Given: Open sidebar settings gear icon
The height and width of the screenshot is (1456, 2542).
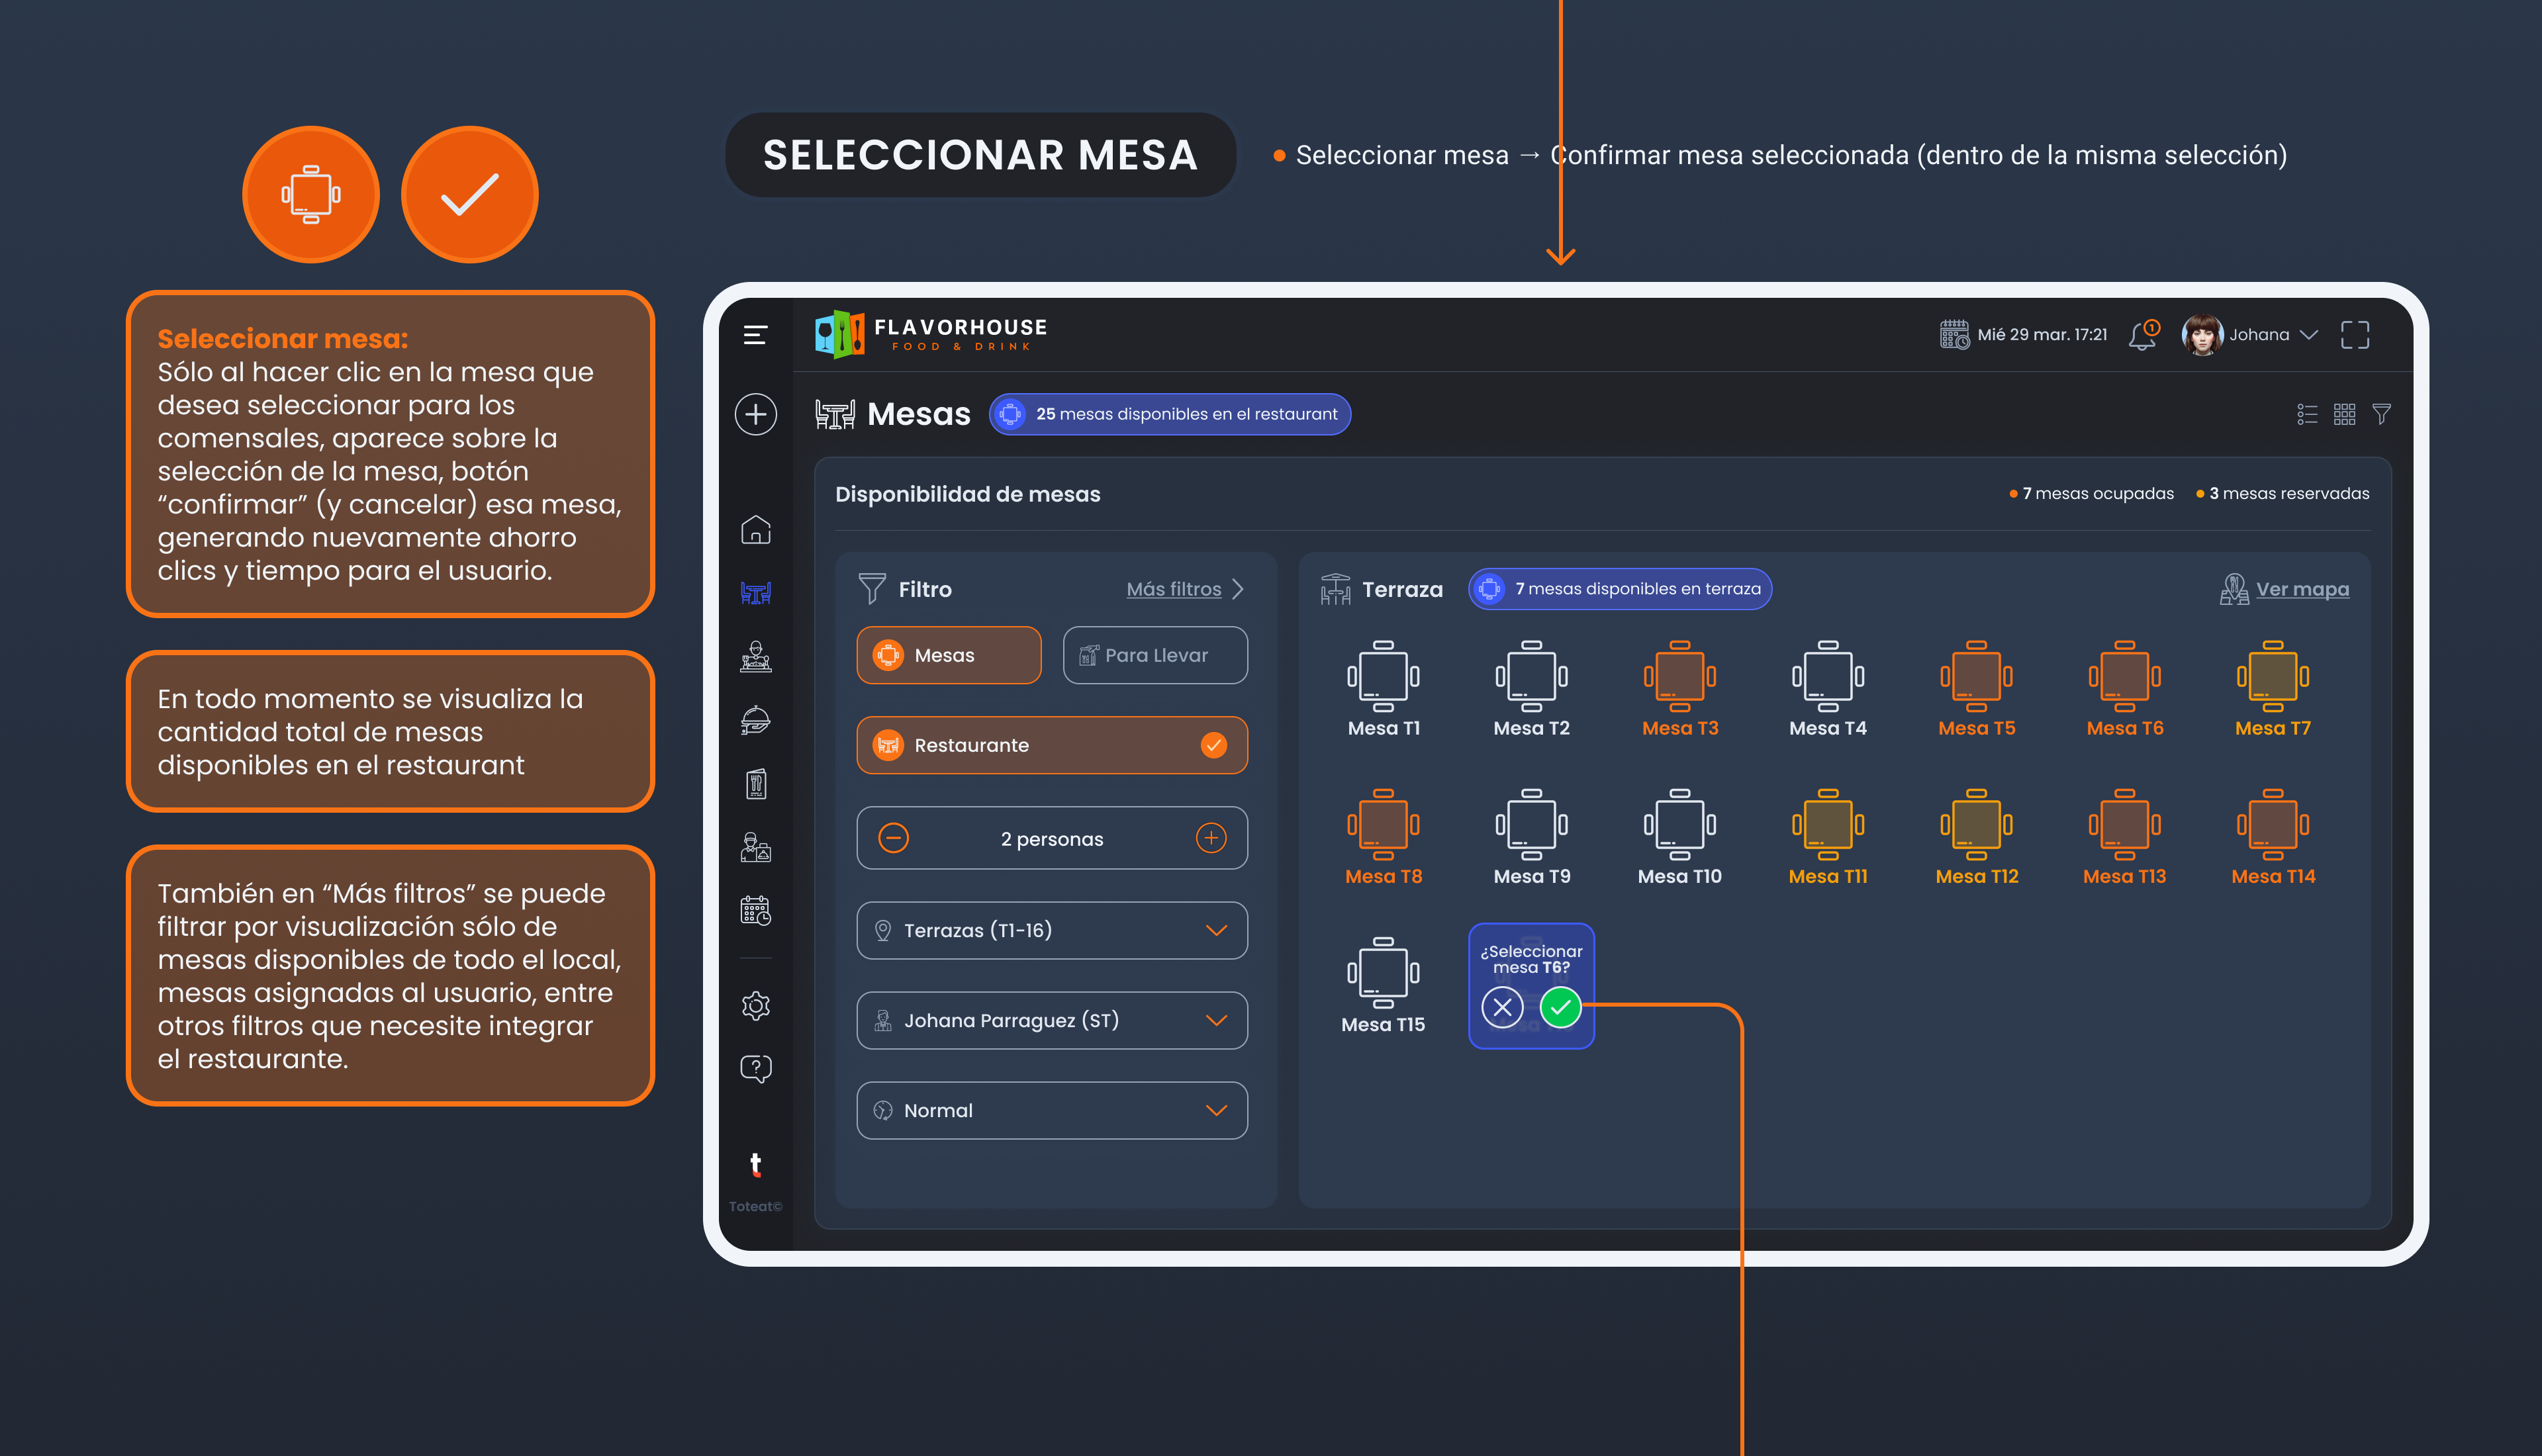Looking at the screenshot, I should click(755, 1005).
